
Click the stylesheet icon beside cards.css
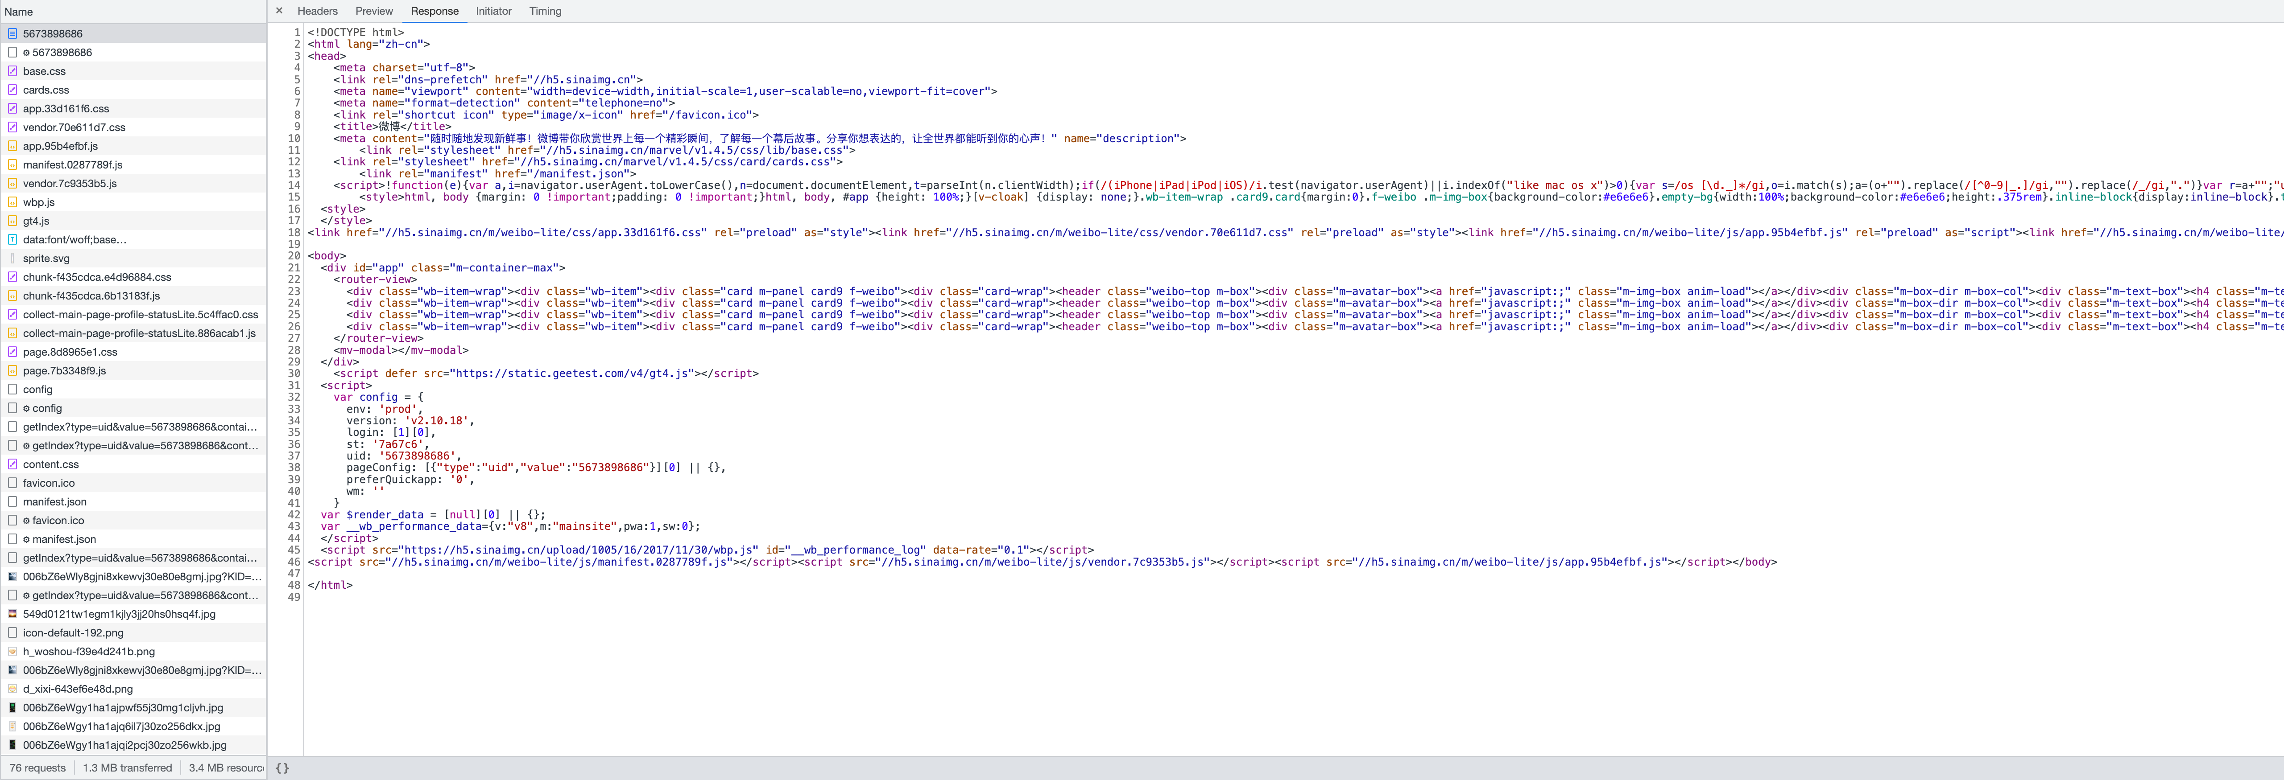coord(12,90)
